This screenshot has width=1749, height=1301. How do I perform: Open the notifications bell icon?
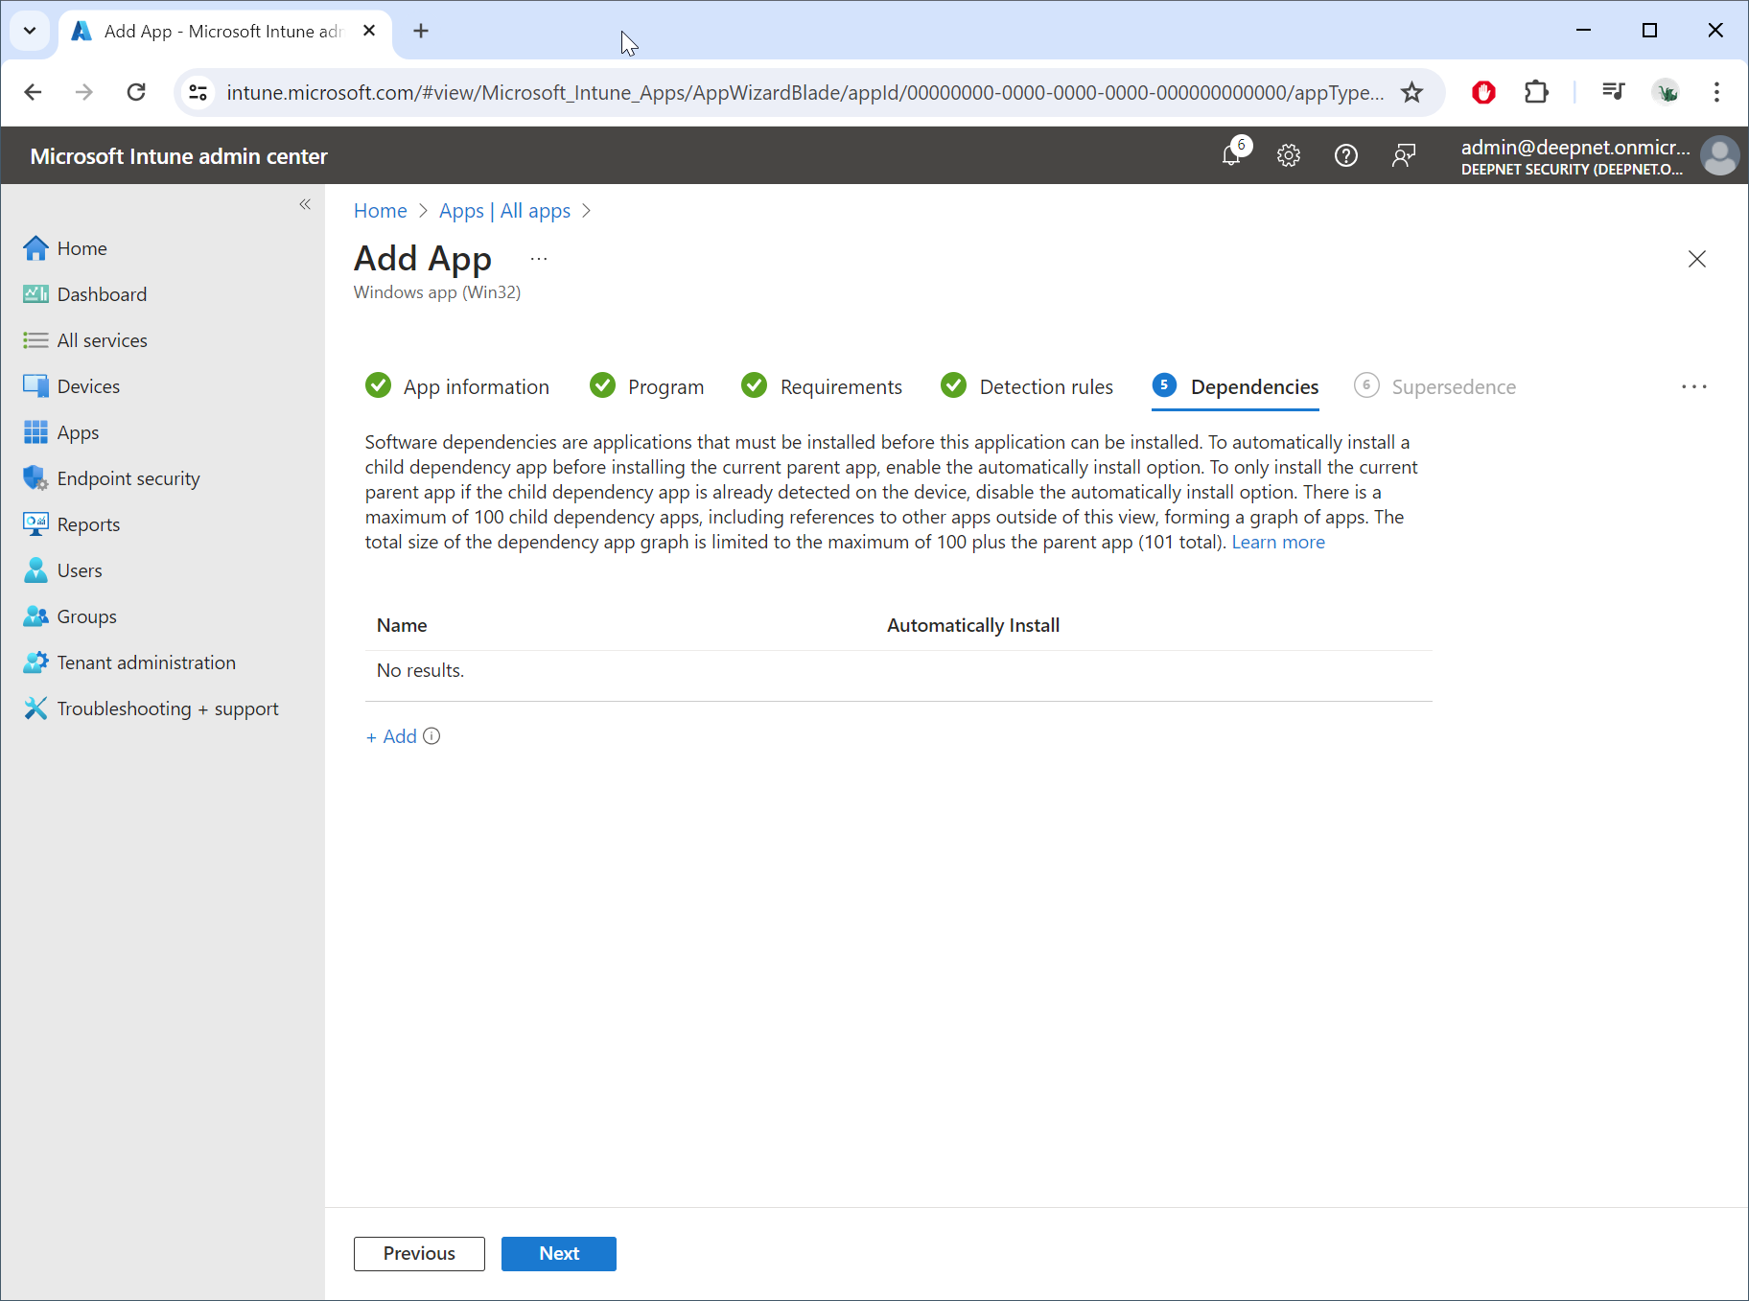click(1232, 155)
